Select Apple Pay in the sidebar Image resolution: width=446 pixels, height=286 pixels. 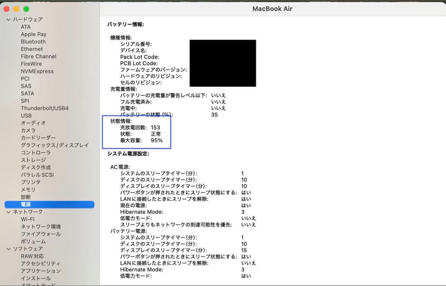click(33, 34)
